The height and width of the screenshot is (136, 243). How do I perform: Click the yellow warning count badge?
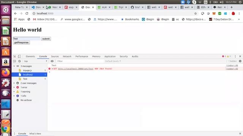click(229, 56)
